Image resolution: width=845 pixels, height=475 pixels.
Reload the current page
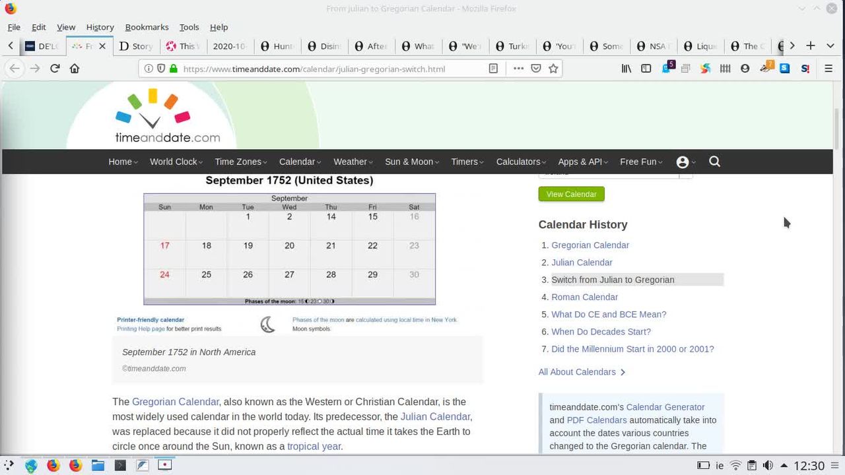pos(55,69)
